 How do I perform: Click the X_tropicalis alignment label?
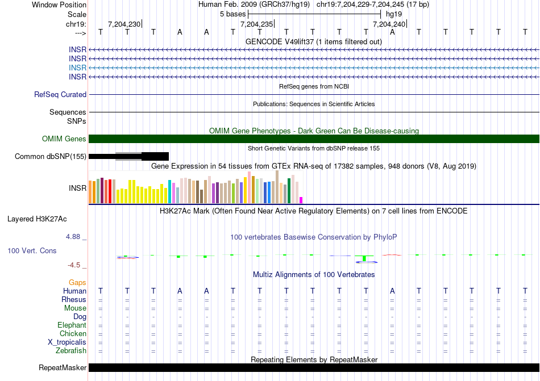(x=67, y=342)
